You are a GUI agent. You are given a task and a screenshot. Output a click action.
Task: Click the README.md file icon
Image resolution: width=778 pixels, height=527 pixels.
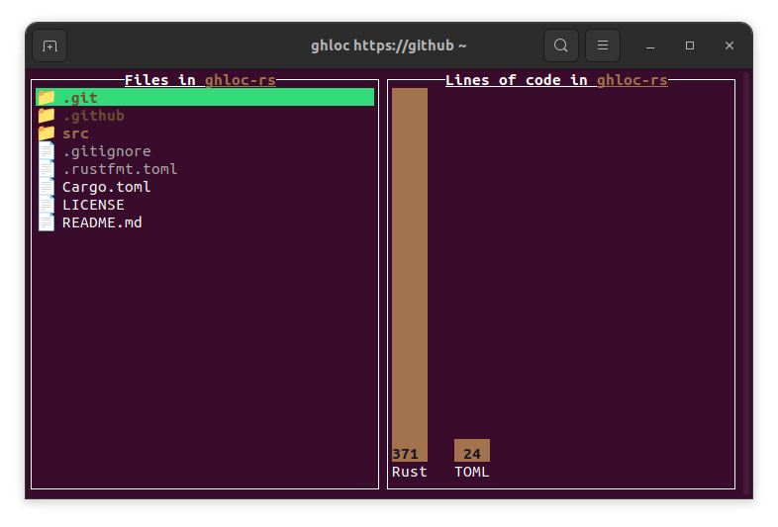pos(47,222)
